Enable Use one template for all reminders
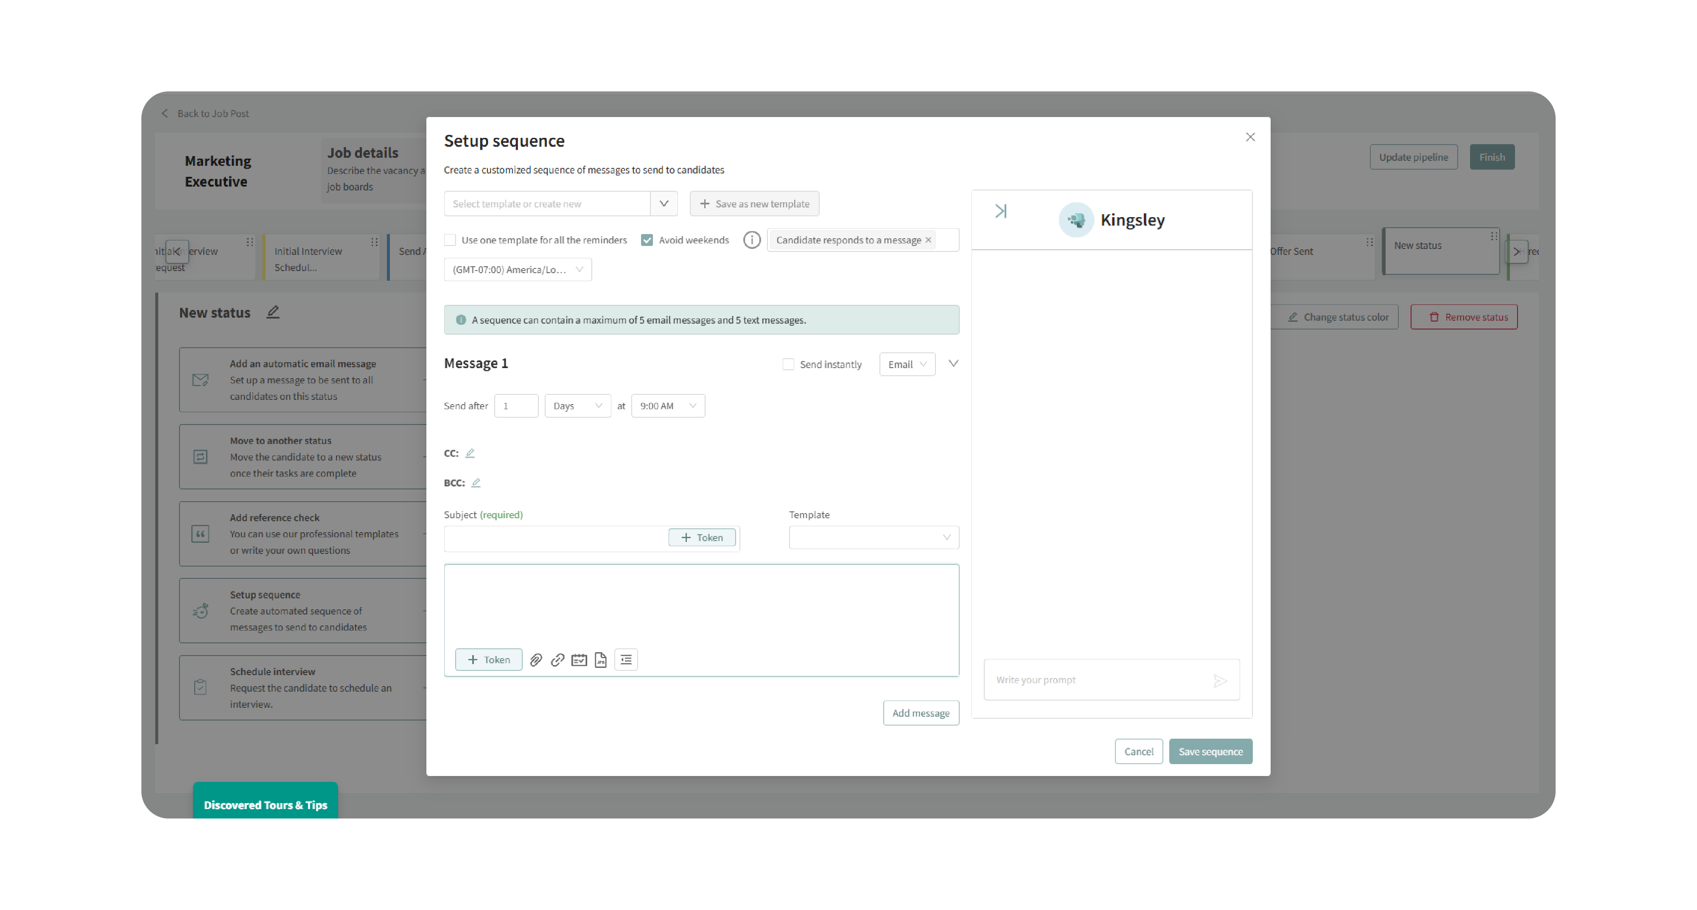This screenshot has height=910, width=1697. click(451, 240)
